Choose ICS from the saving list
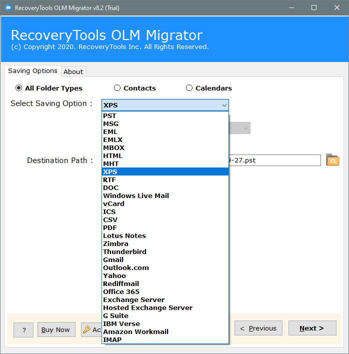The width and height of the screenshot is (349, 354). tap(165, 212)
